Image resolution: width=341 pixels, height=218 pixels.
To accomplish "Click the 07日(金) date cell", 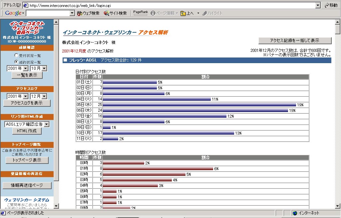I will pyautogui.click(x=84, y=116).
